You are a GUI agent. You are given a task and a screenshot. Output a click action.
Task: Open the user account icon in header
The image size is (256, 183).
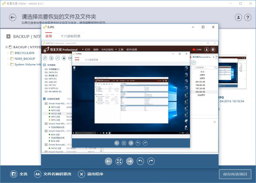(x=238, y=17)
